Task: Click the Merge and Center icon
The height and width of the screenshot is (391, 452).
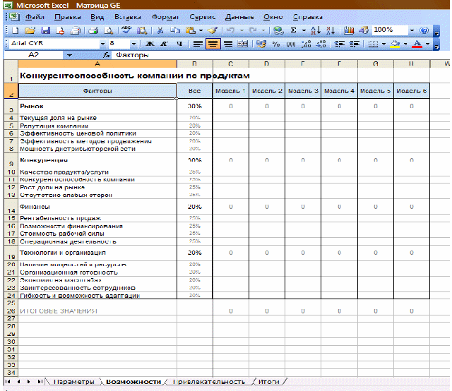Action: click(x=244, y=44)
